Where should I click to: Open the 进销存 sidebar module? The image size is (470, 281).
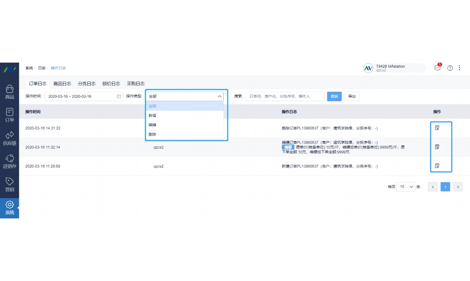pos(9,161)
